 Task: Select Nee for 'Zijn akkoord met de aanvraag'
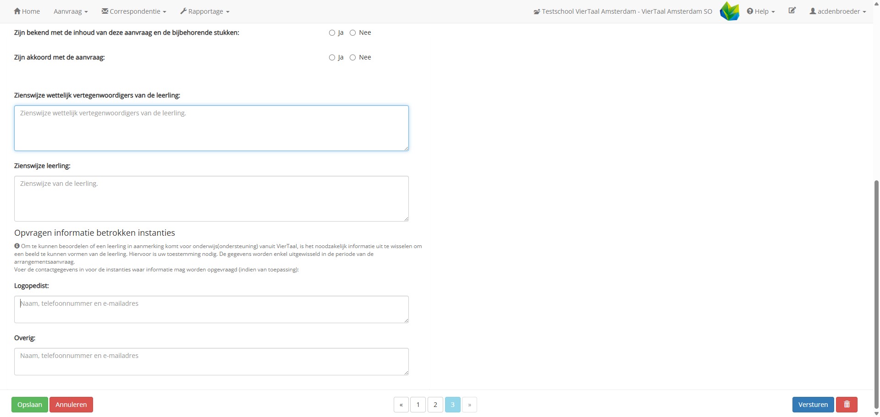coord(352,58)
